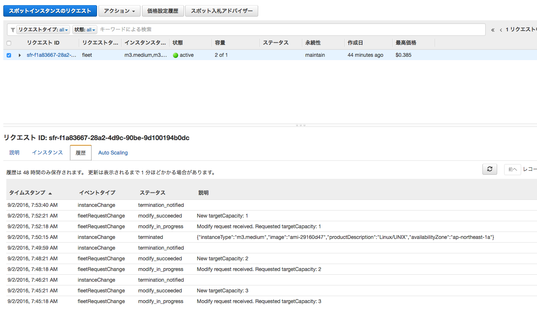Click the green active status indicator
537x323 pixels.
click(176, 55)
